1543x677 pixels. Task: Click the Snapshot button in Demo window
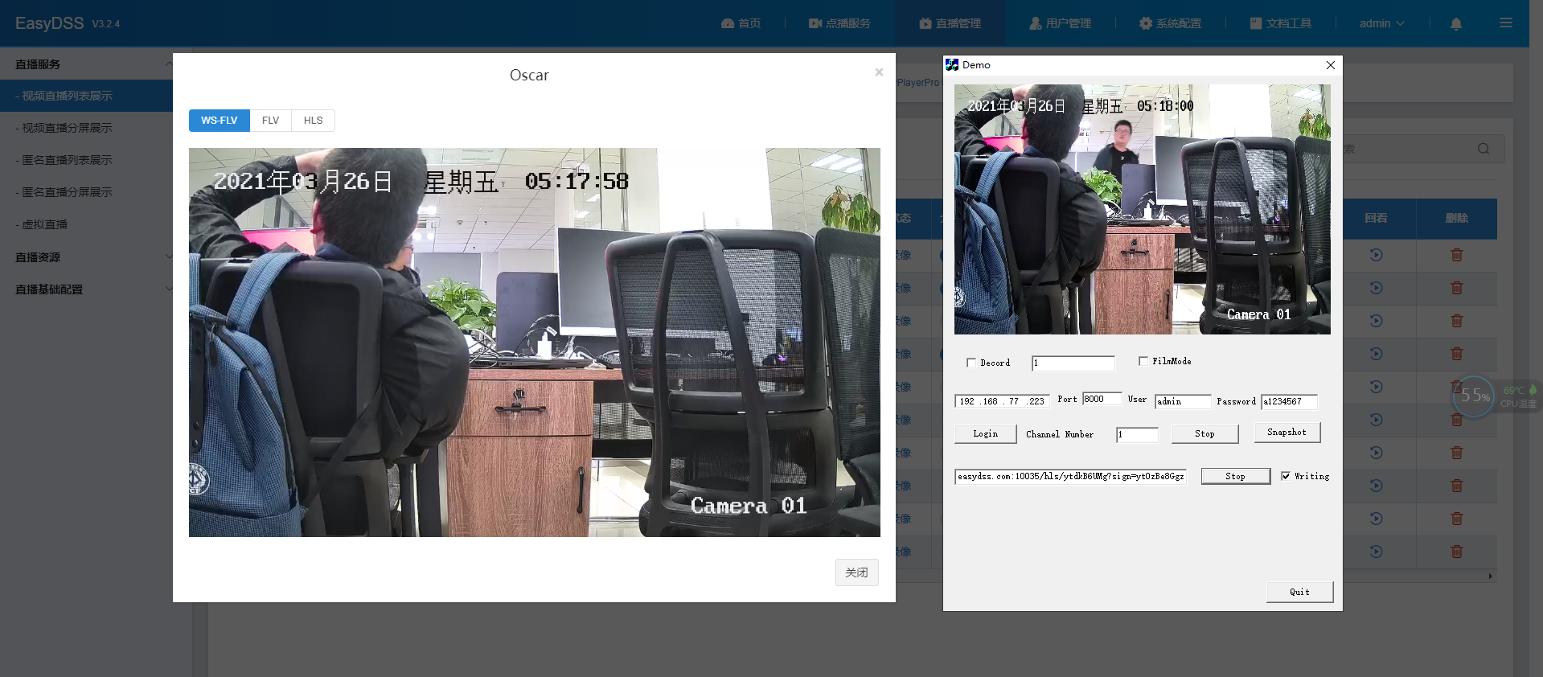click(x=1287, y=432)
